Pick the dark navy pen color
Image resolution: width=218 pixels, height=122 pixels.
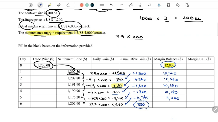pyautogui.click(x=92, y=5)
